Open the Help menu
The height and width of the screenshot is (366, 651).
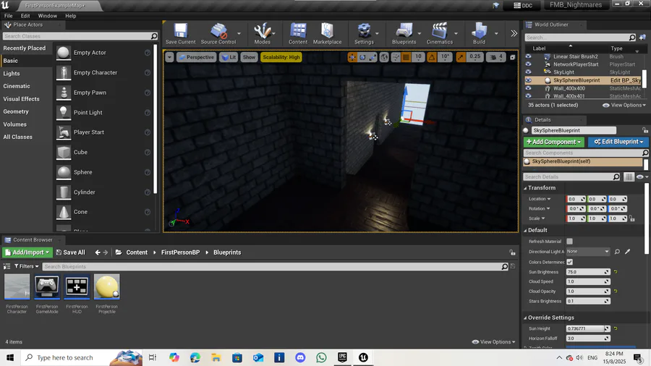71,16
